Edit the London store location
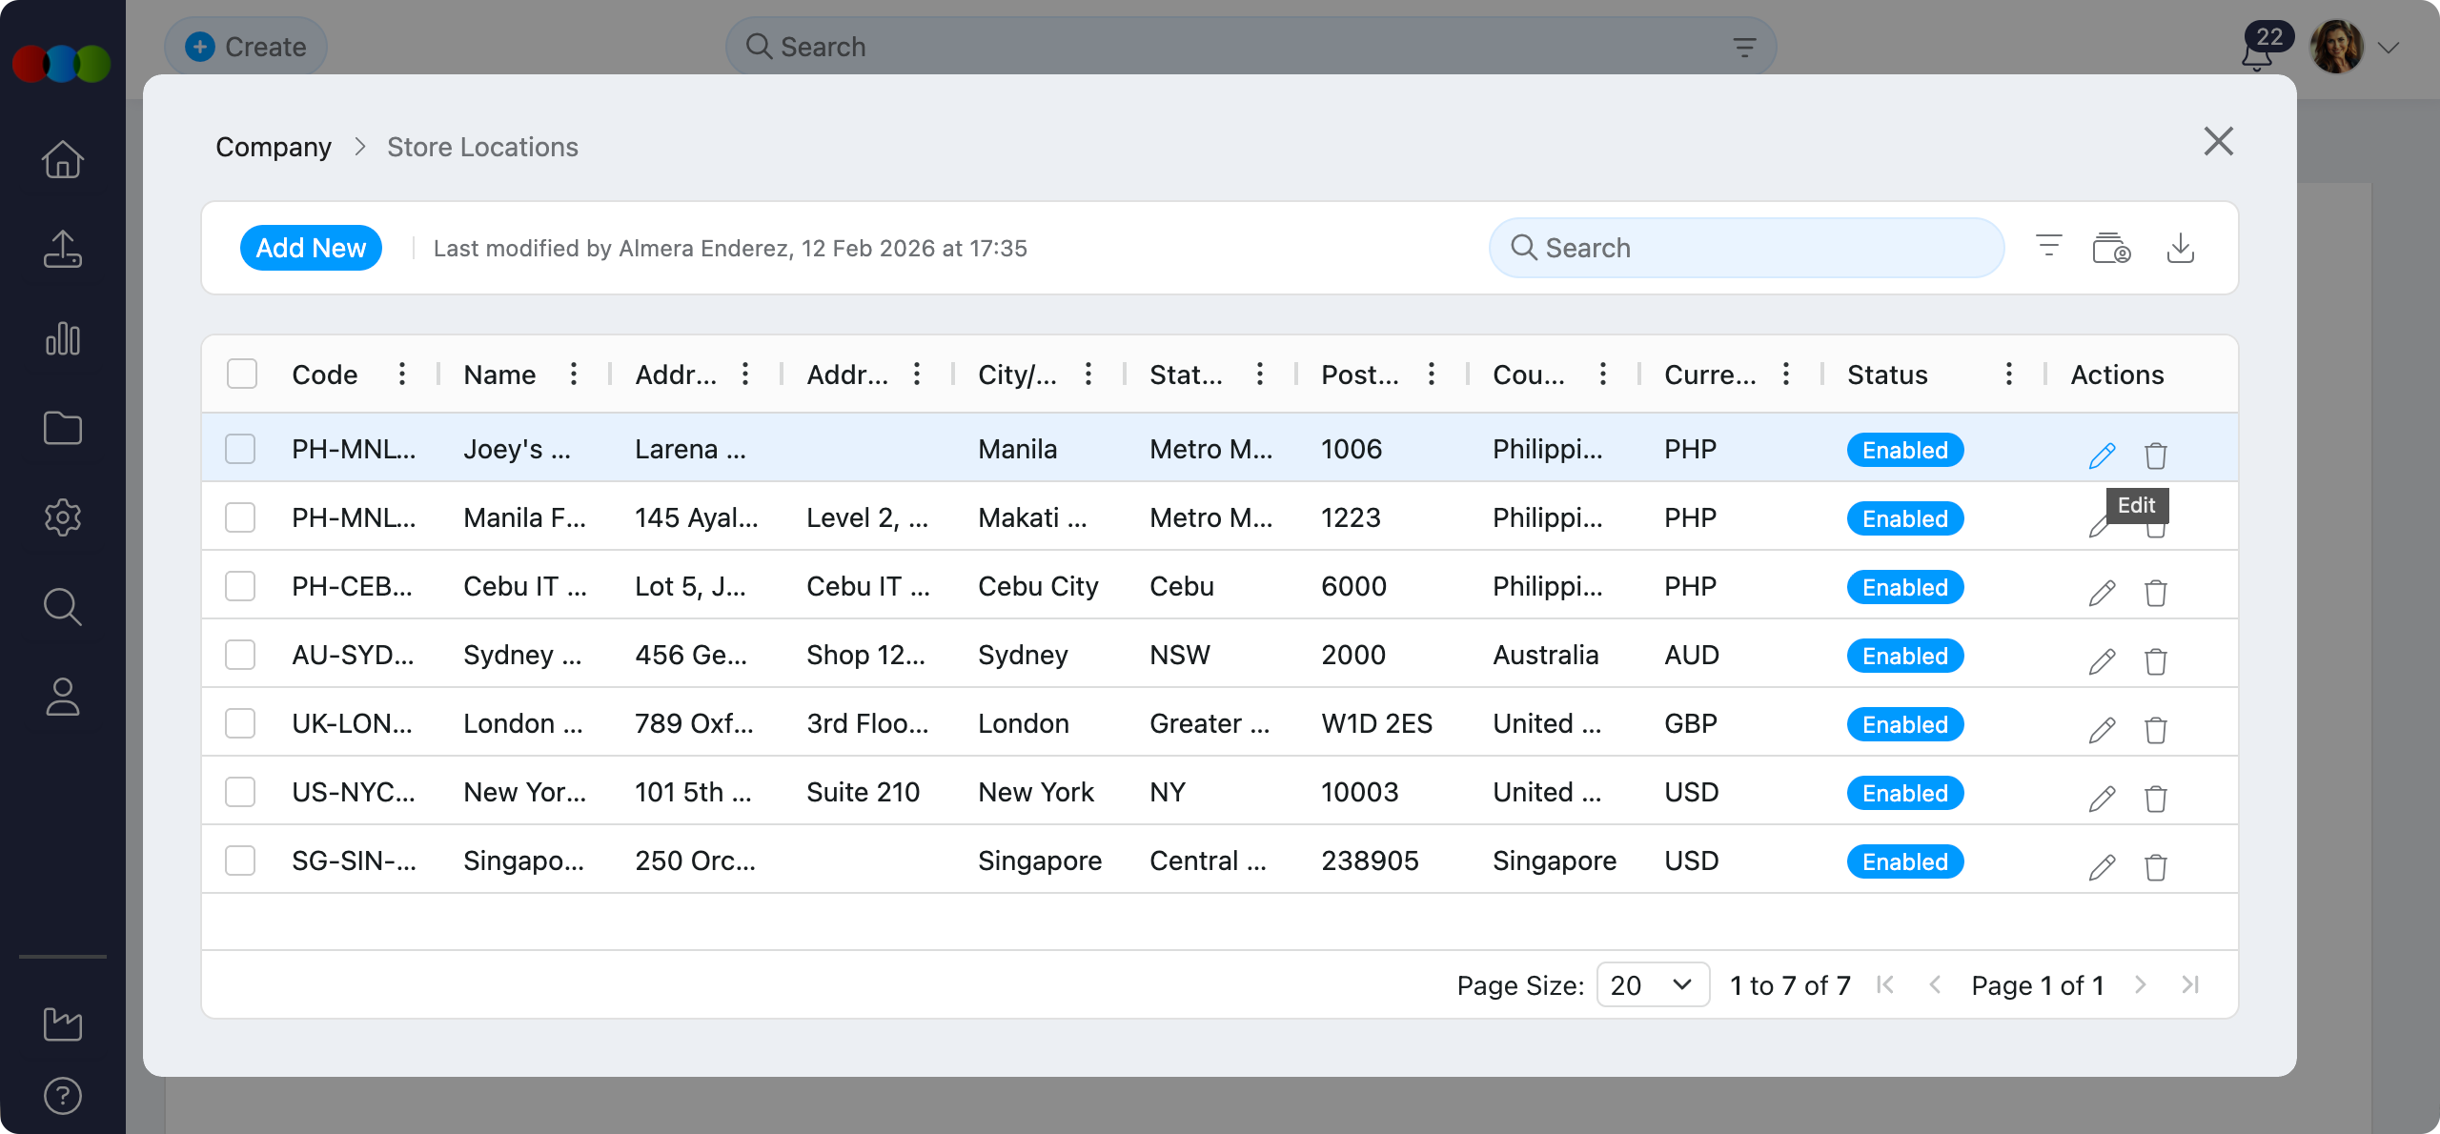Viewport: 2440px width, 1134px height. 2102,730
